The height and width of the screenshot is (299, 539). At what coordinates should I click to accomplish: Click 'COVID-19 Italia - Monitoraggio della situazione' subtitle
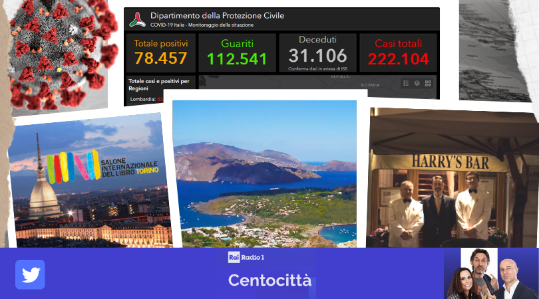click(202, 25)
